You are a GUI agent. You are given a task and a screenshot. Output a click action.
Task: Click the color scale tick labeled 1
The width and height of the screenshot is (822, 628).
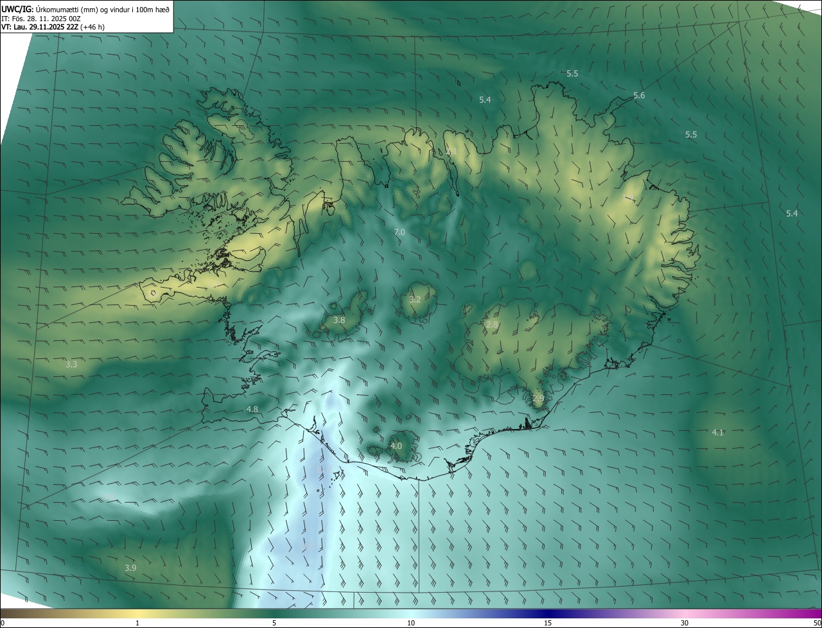[137, 624]
